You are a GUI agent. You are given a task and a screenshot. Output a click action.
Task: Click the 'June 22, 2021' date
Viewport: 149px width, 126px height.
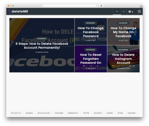pyautogui.click(x=91, y=69)
